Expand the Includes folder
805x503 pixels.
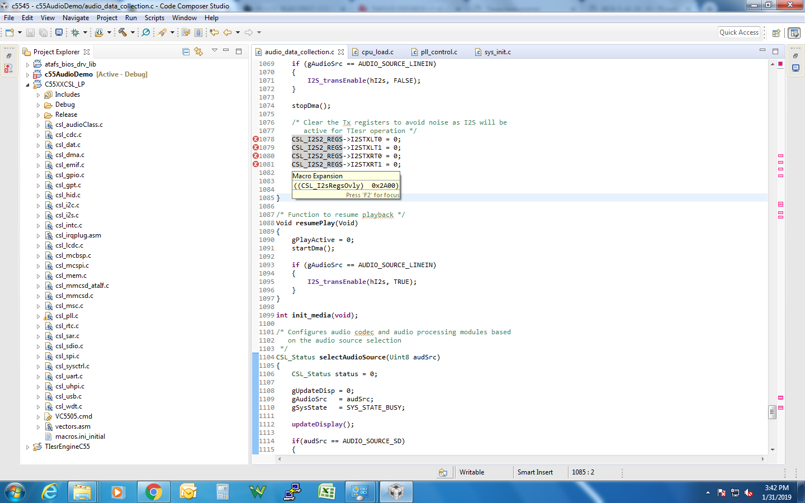[38, 94]
